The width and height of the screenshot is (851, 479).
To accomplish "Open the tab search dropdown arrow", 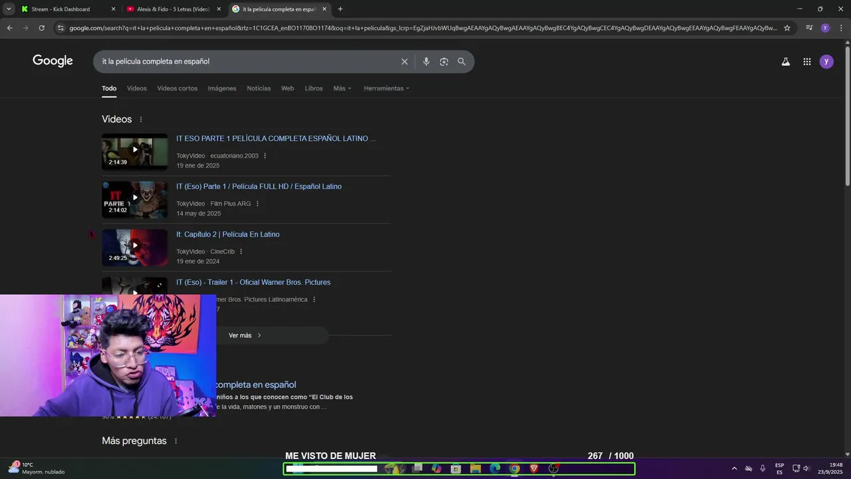I will pos(9,9).
